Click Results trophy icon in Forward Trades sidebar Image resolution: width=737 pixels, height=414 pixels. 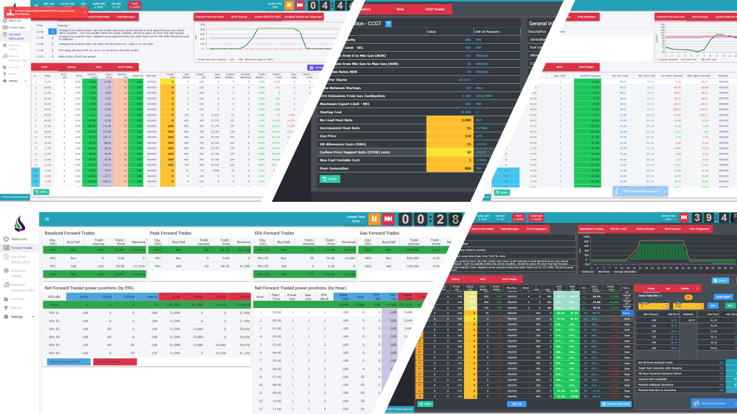click(6, 308)
